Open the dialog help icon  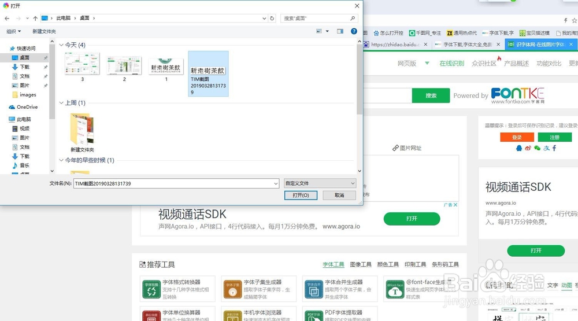tap(354, 31)
